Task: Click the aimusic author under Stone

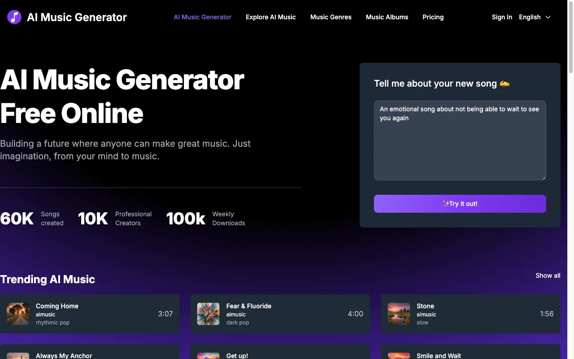Action: tap(426, 315)
